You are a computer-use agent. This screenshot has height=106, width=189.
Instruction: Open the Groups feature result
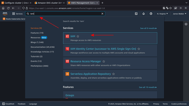point(70,95)
